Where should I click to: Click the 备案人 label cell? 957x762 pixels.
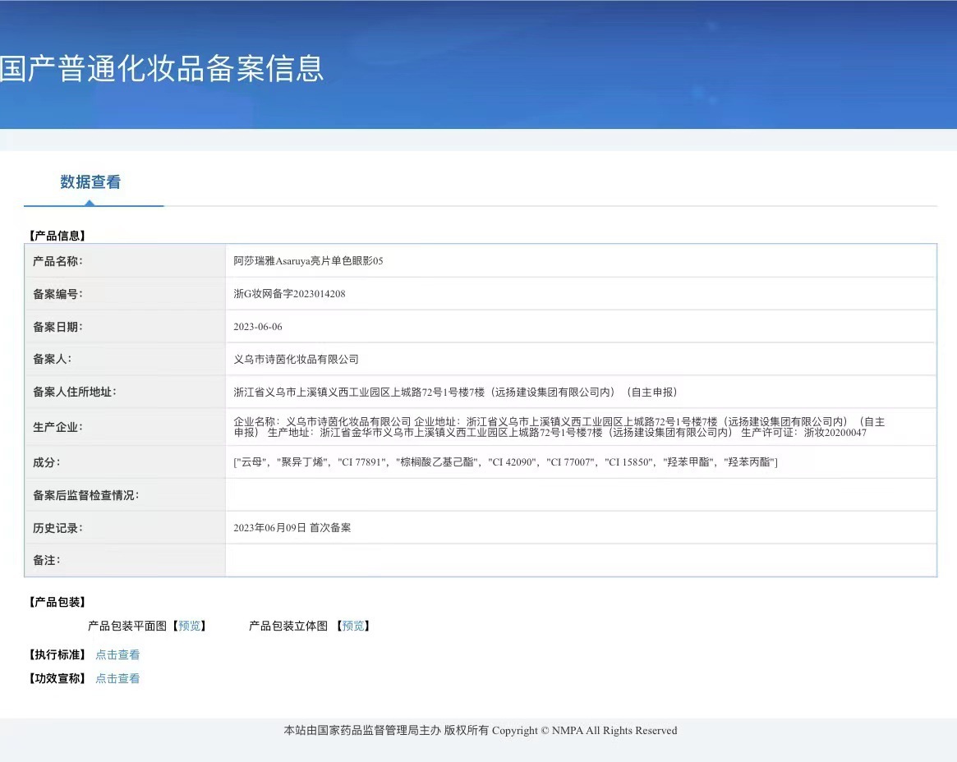click(125, 360)
